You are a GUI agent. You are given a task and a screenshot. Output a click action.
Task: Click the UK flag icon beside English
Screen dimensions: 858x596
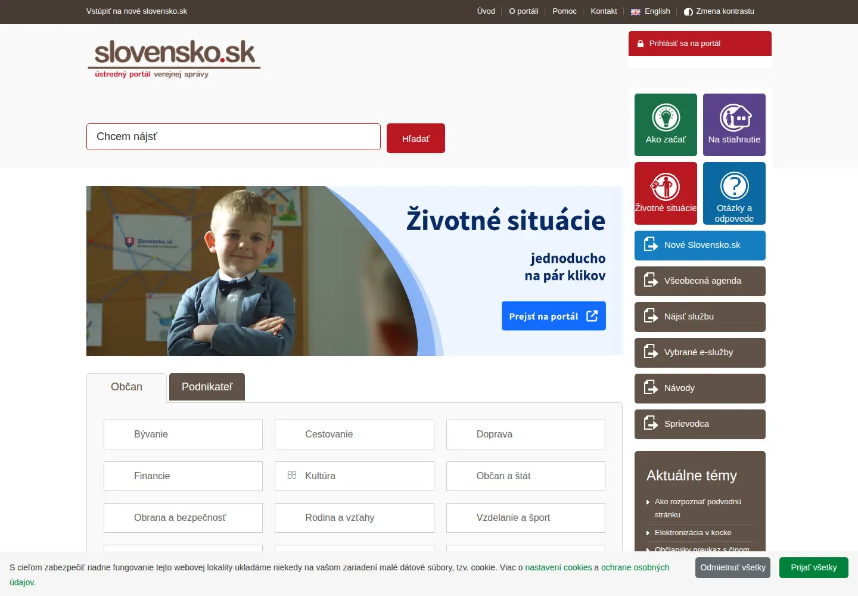pos(636,11)
